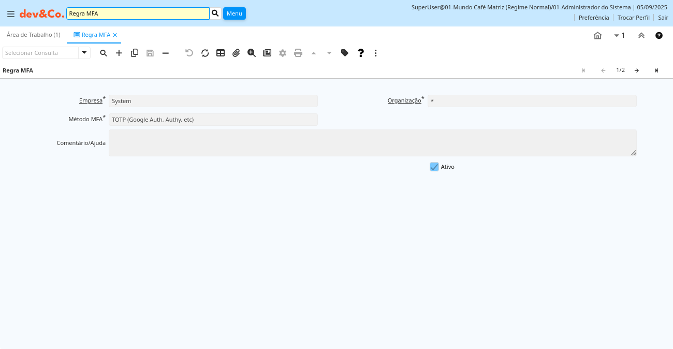Open Zoom Across magnifier icon
The image size is (673, 349).
[252, 53]
